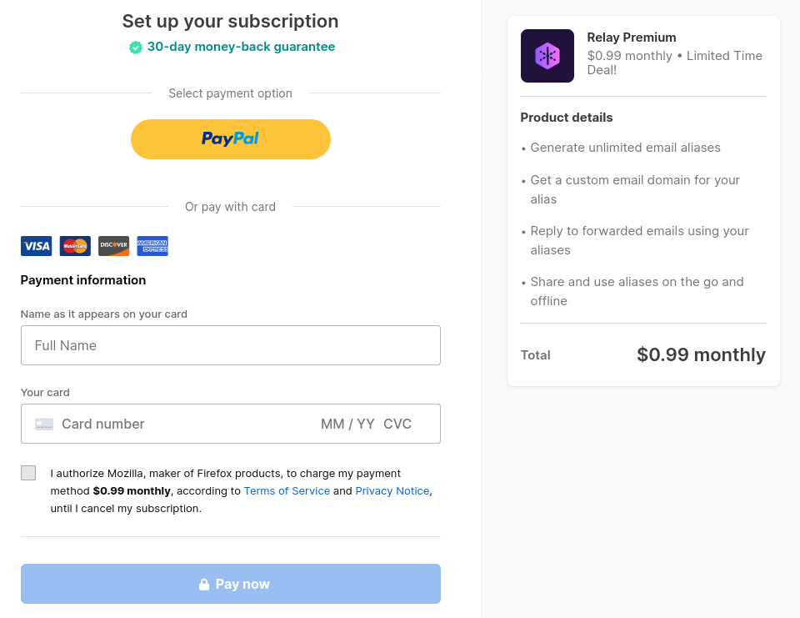Focus the Full Name input field

(x=231, y=345)
